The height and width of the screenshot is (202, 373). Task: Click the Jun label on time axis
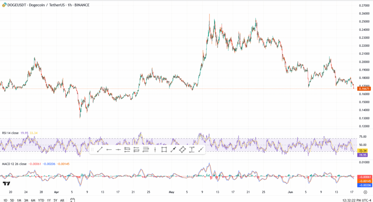(x=290, y=192)
